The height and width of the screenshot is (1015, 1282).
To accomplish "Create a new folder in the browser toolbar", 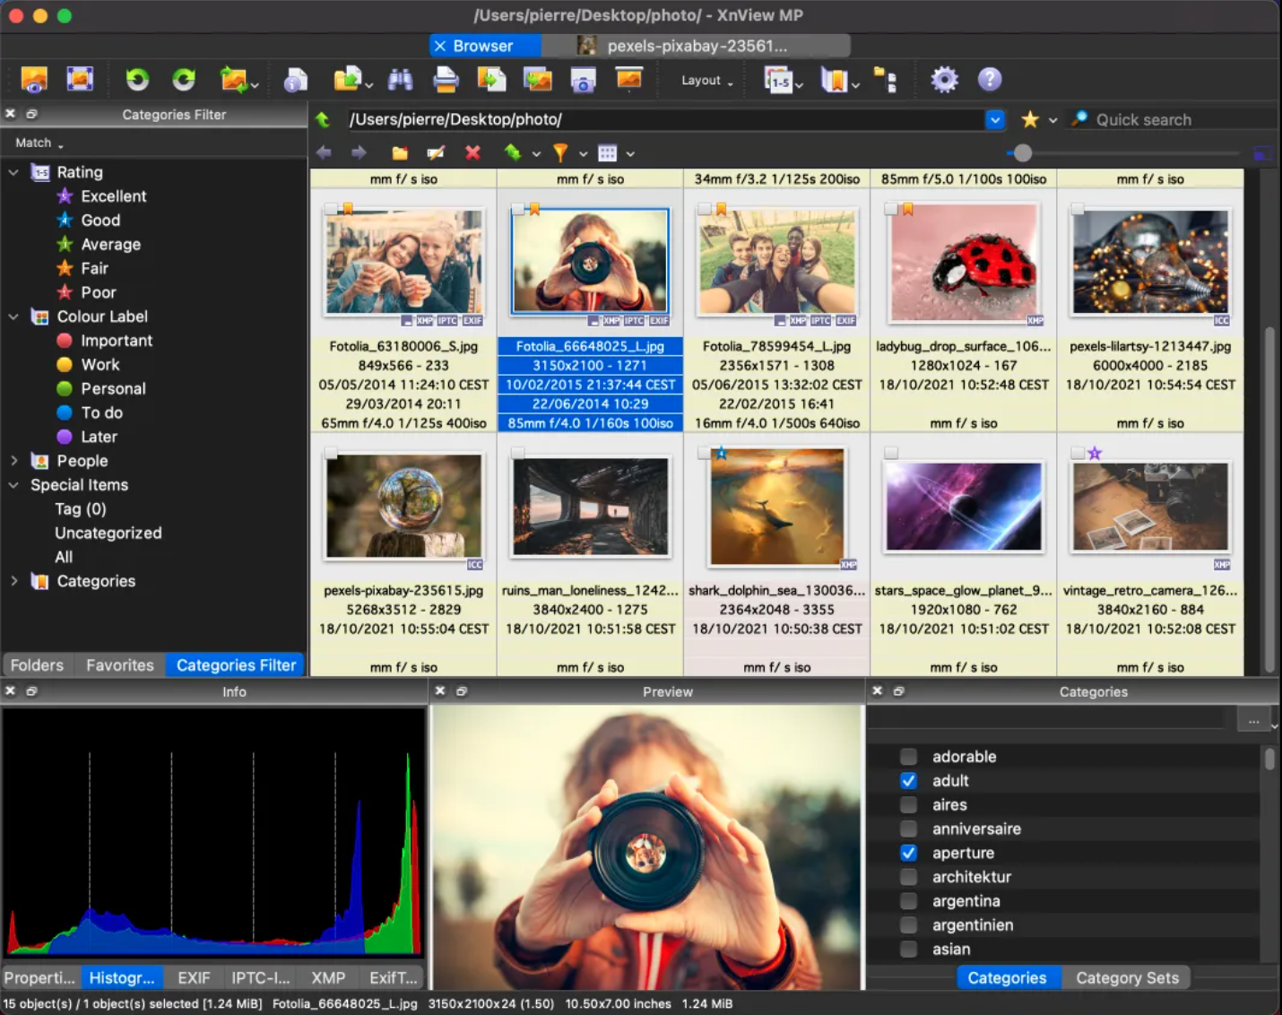I will point(400,152).
